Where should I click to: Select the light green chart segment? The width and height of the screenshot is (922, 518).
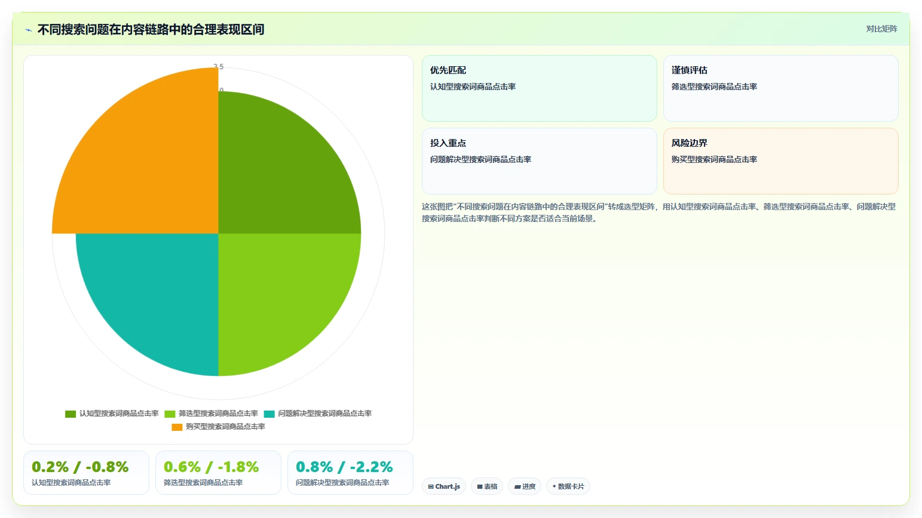coord(278,292)
